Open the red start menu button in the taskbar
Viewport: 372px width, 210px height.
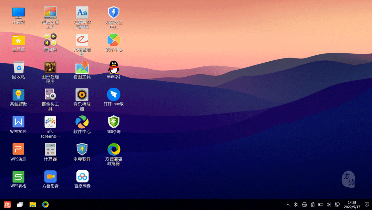tap(7, 204)
